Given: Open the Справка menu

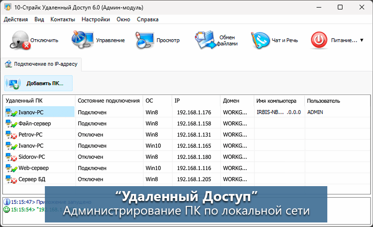Looking at the screenshot, I should [x=147, y=19].
